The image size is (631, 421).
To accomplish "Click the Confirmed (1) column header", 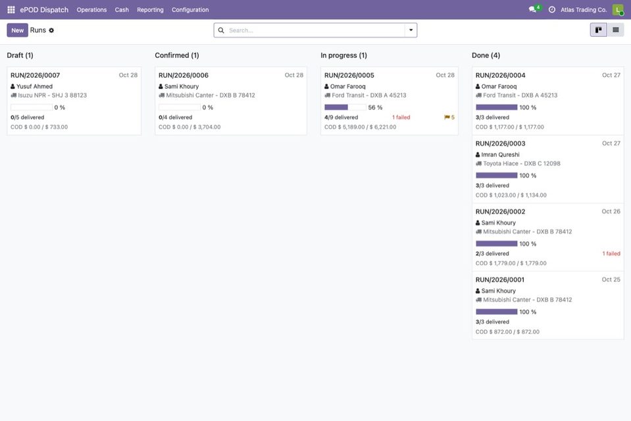I will [177, 55].
